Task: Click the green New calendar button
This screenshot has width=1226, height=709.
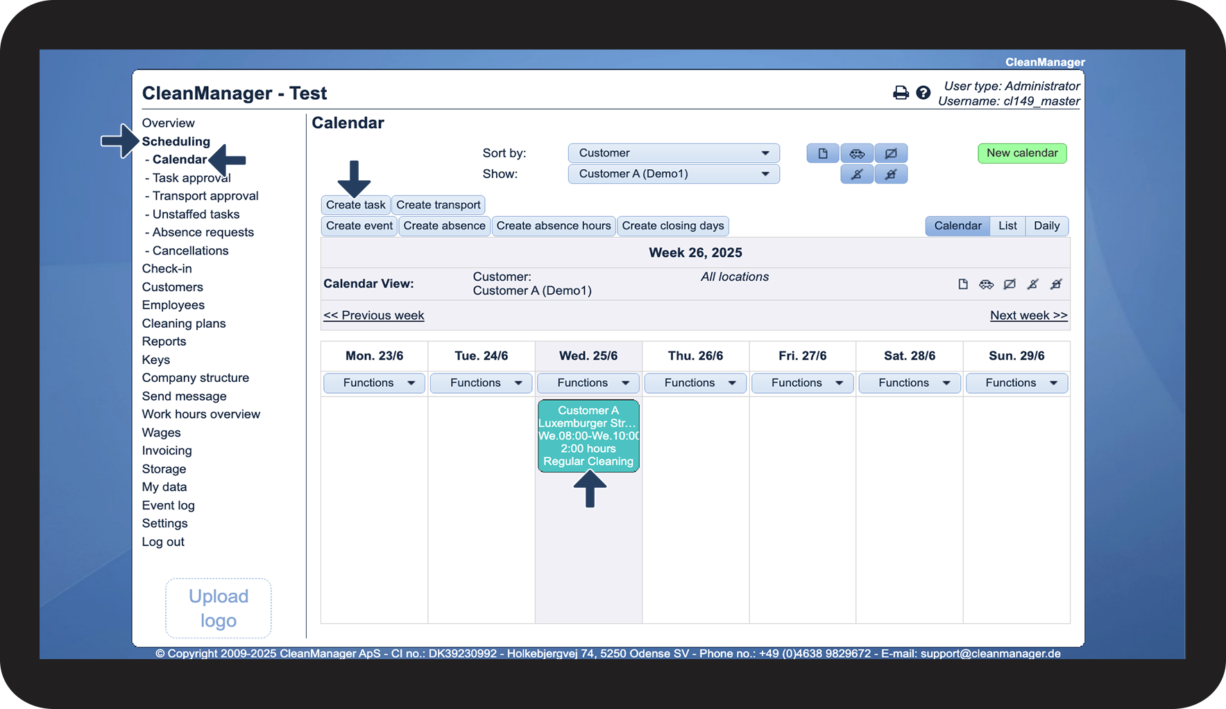Action: (1023, 153)
